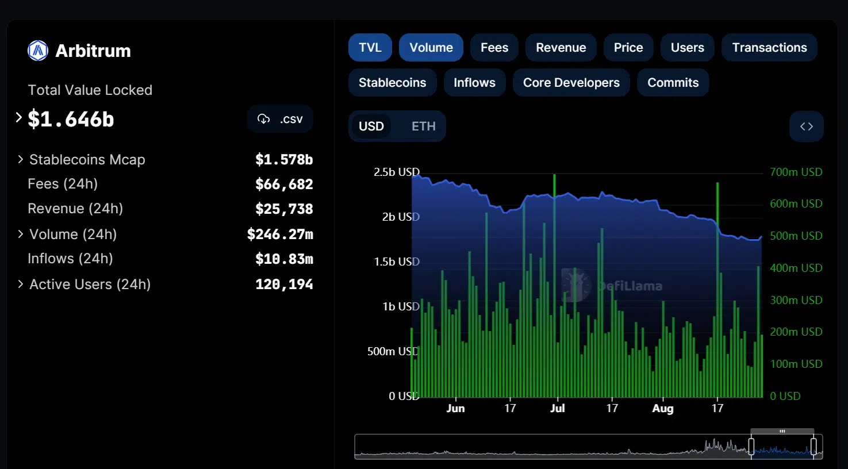Enable the Price chart metric
Image resolution: width=848 pixels, height=469 pixels.
coord(628,48)
